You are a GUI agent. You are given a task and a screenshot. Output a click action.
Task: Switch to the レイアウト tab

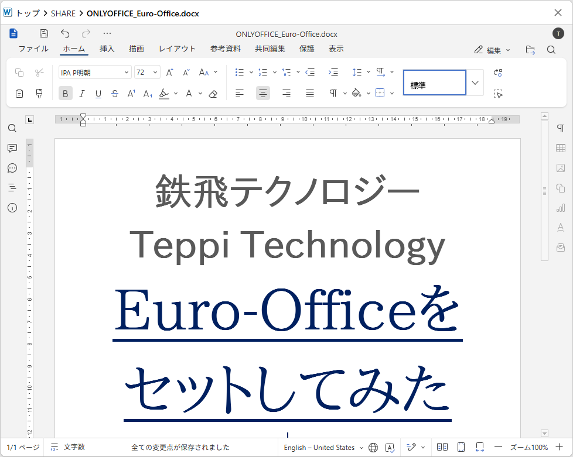click(178, 49)
